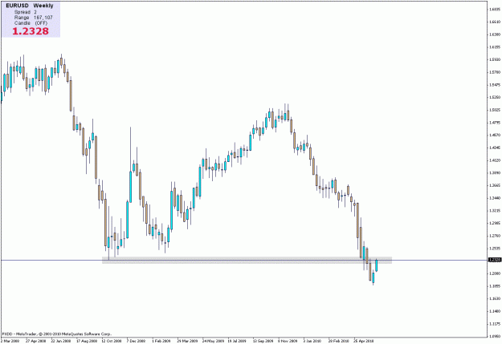Click the 1.6610 price axis label
Image resolution: width=502 pixels, height=344 pixels.
pyautogui.click(x=495, y=22)
